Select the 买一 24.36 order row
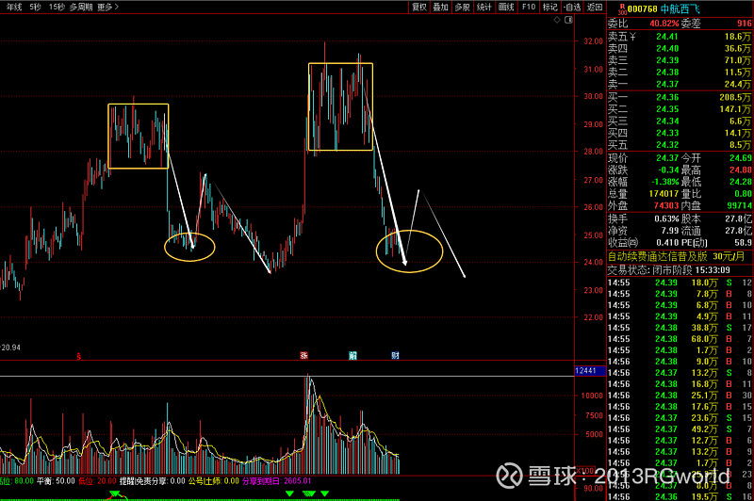This screenshot has width=754, height=501. pyautogui.click(x=680, y=98)
